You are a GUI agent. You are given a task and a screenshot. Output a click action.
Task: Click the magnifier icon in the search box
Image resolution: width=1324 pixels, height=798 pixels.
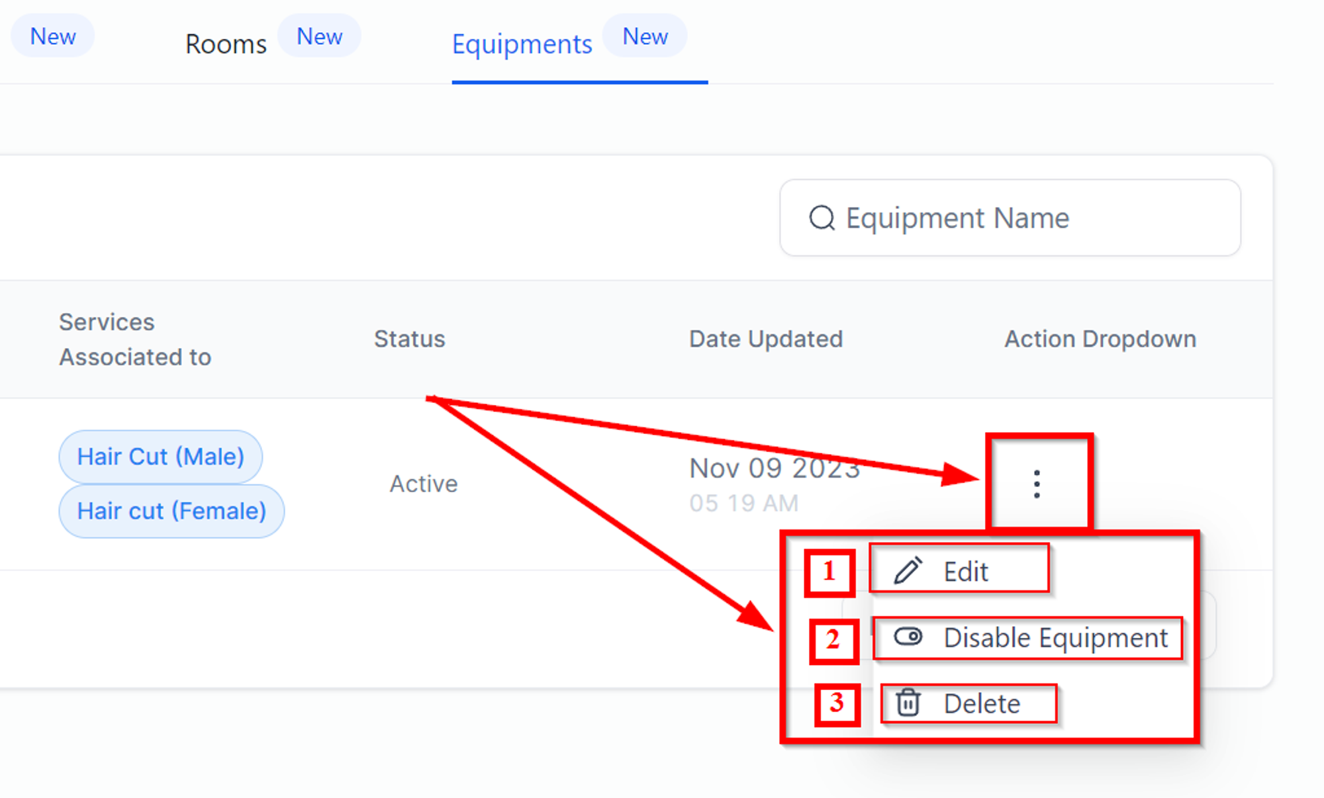[x=822, y=218]
